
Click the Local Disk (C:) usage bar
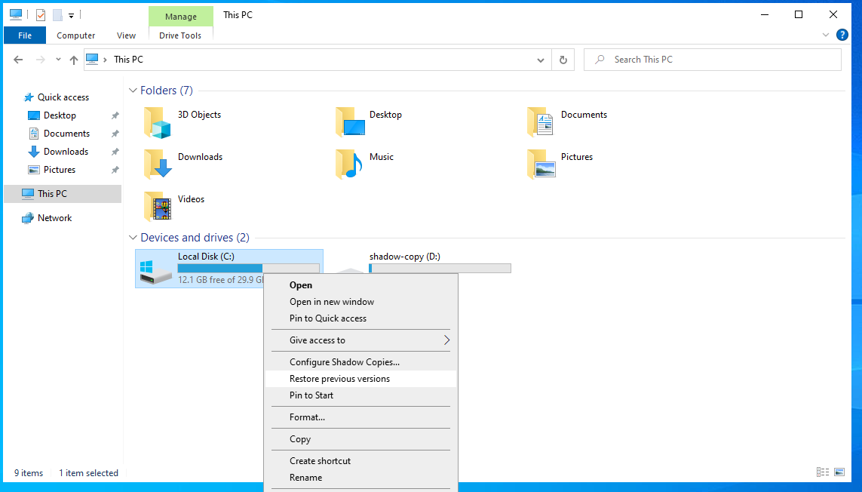click(248, 268)
